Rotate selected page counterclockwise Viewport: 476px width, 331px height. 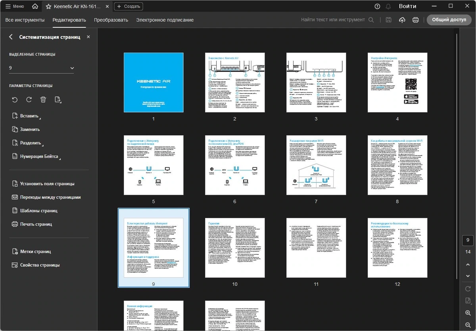click(15, 100)
